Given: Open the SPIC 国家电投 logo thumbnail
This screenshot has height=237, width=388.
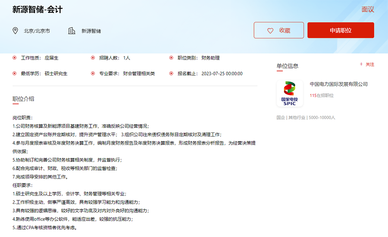Looking at the screenshot, I should click(x=290, y=93).
